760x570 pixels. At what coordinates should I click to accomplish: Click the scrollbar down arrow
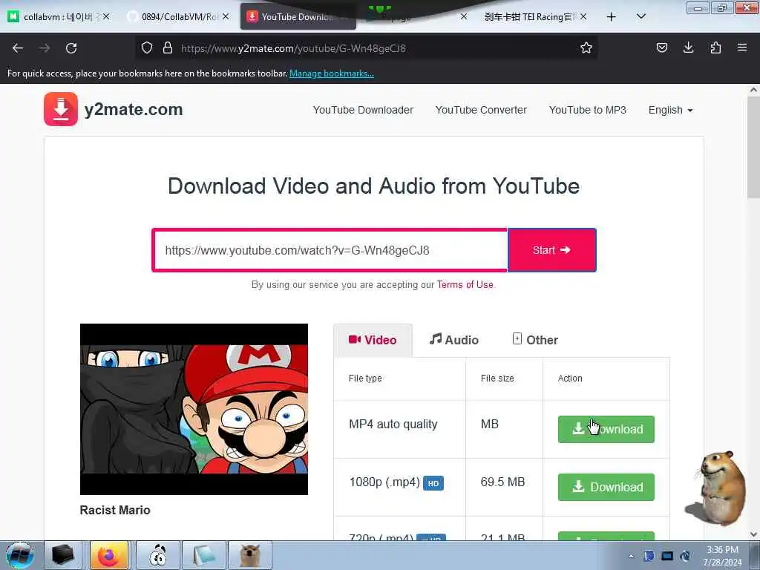753,534
